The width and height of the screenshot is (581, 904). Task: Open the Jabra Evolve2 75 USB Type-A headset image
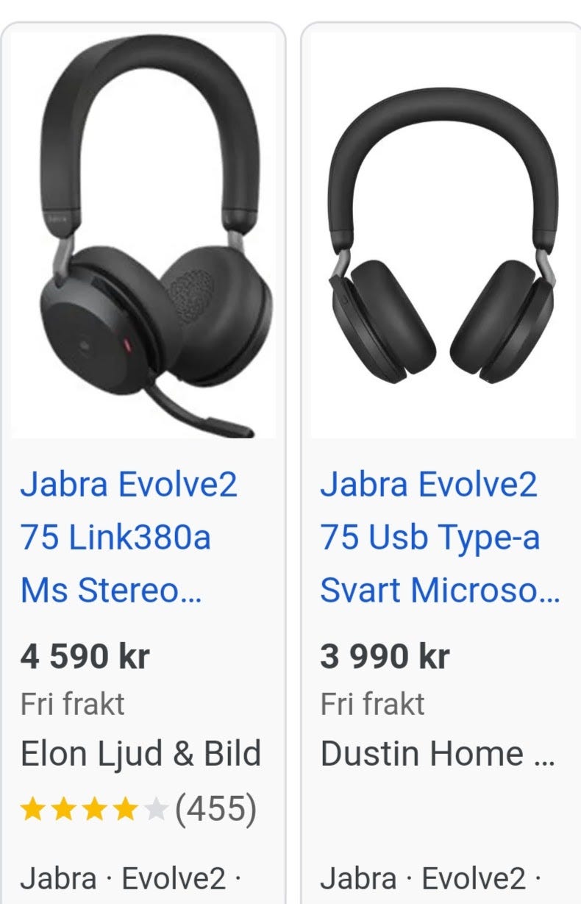point(444,235)
